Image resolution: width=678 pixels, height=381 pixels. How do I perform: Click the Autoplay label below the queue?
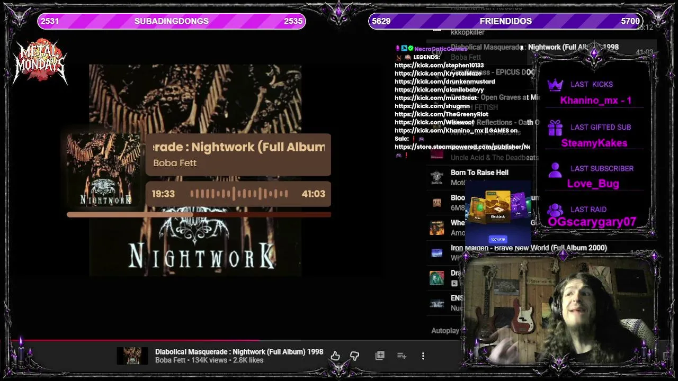point(445,331)
